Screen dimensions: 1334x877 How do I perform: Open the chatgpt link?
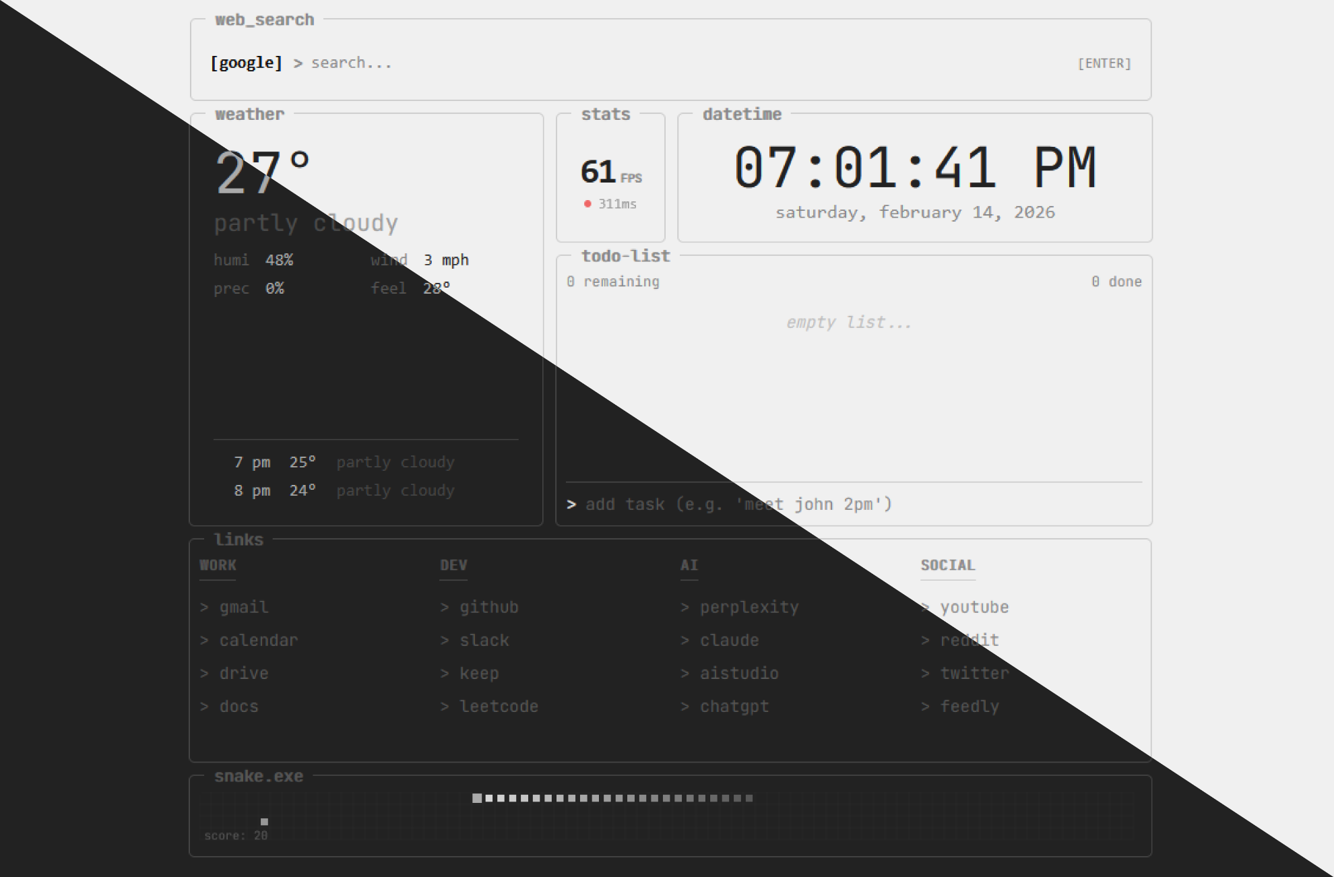734,706
